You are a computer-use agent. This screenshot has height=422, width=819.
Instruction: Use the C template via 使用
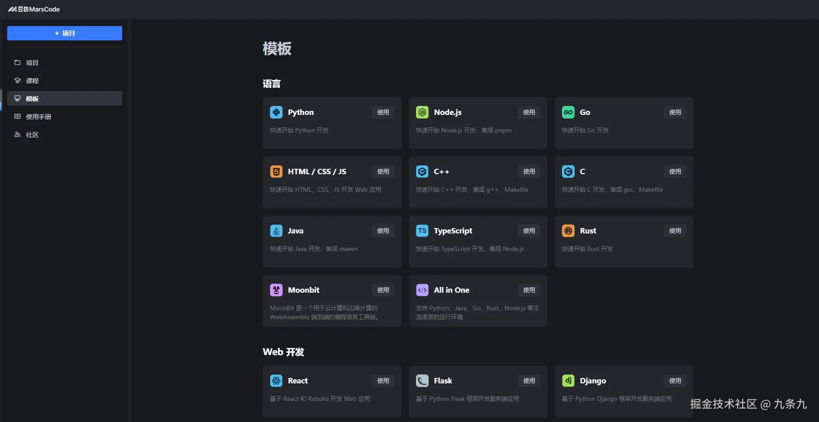coord(675,171)
